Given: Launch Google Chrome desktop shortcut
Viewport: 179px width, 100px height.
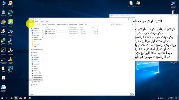Looking at the screenshot, I should coord(4,23).
